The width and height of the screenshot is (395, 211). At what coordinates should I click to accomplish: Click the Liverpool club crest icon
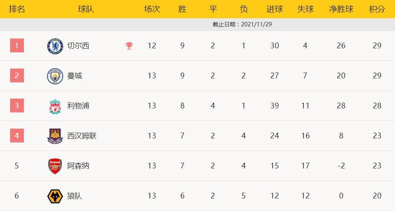(x=55, y=106)
